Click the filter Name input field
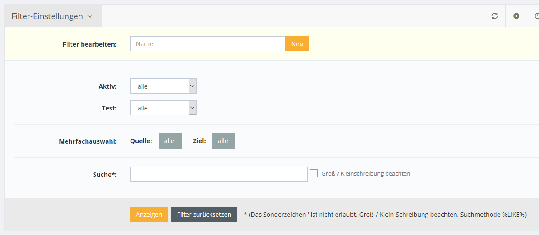The height and width of the screenshot is (235, 539). [x=207, y=44]
